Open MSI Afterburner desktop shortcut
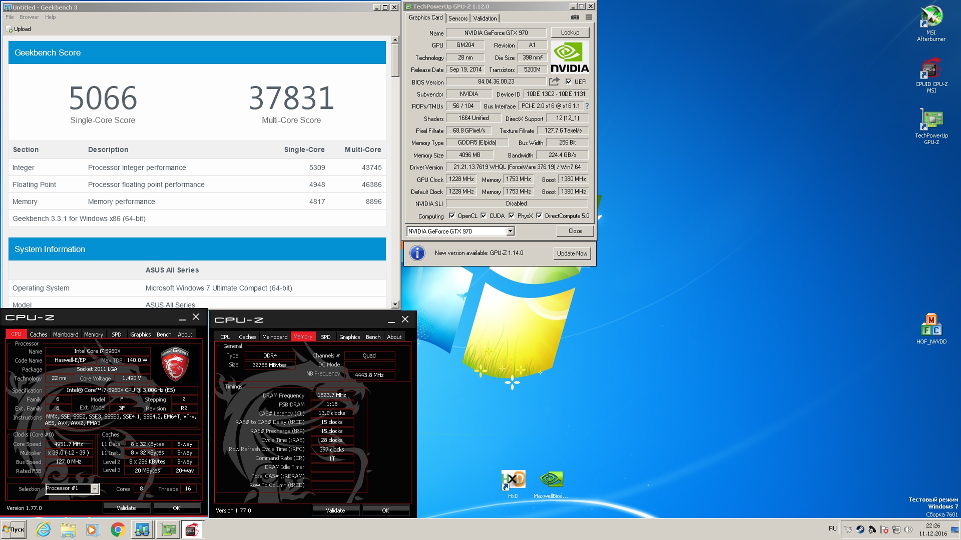Viewport: 961px width, 540px height. (931, 23)
